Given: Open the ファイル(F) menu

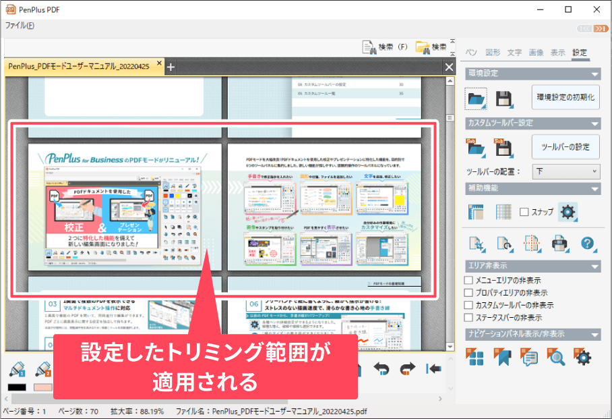Looking at the screenshot, I should [x=20, y=26].
